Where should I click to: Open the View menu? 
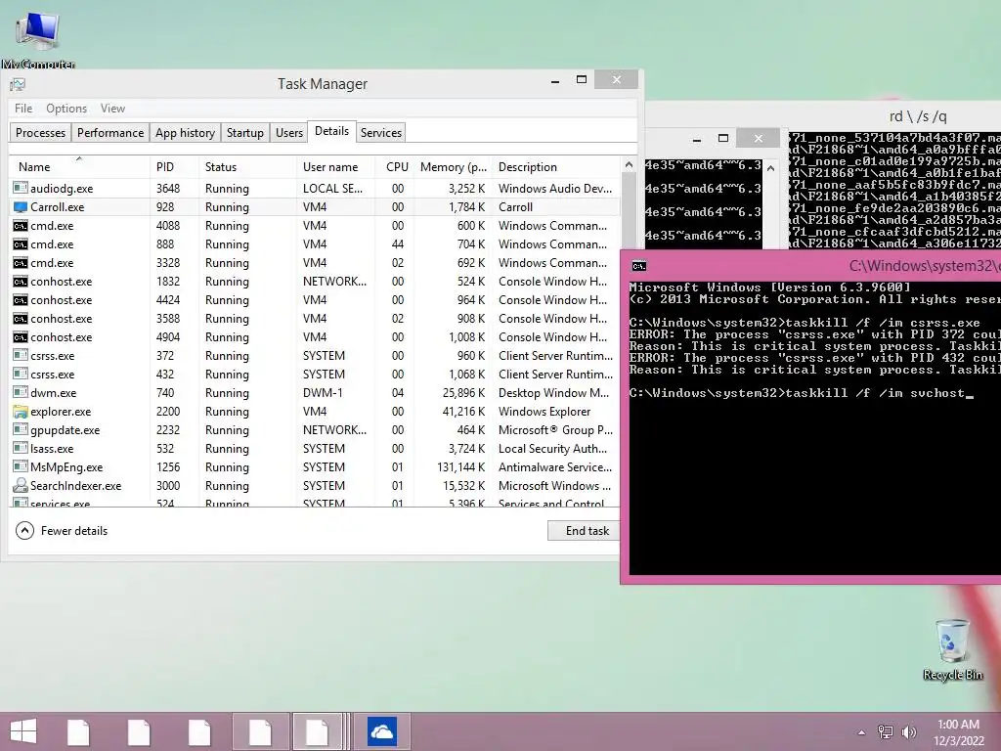112,108
